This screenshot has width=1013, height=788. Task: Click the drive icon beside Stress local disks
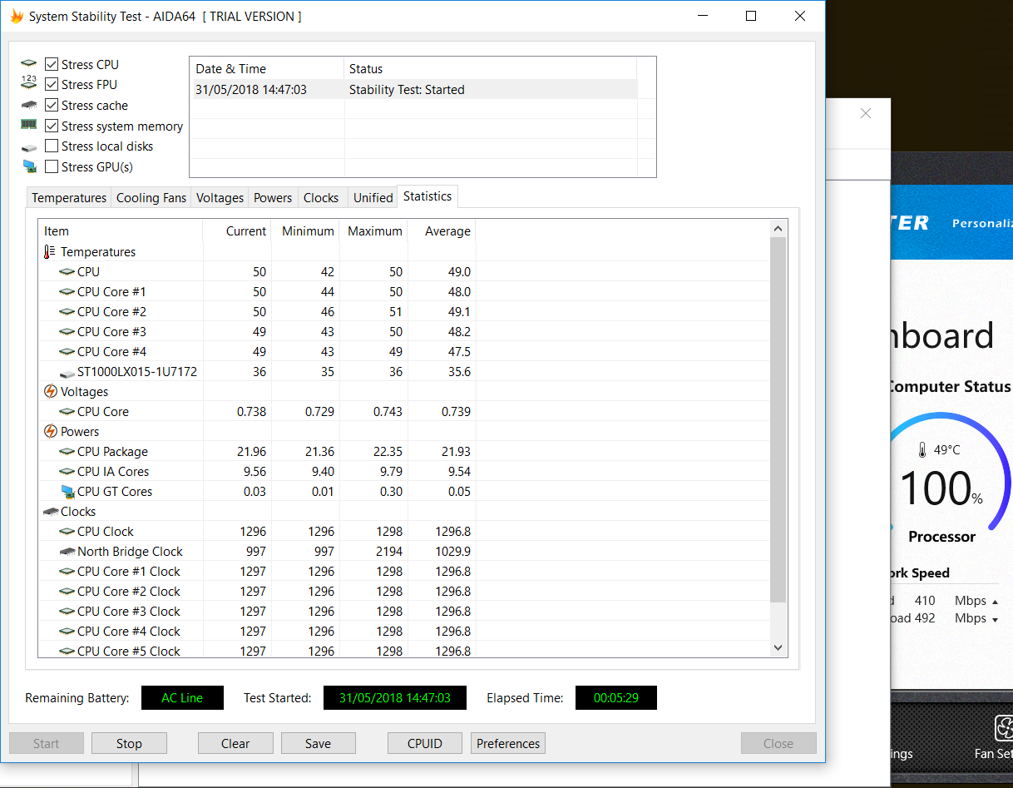[29, 146]
